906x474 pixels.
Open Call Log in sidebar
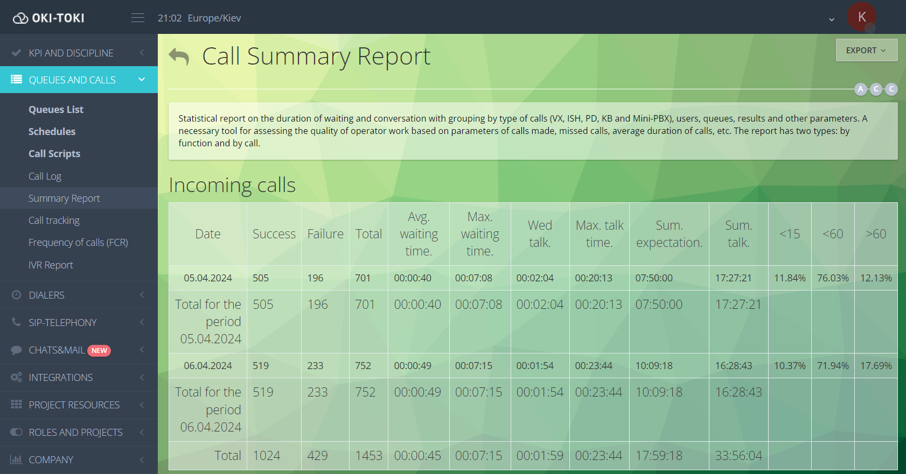click(45, 176)
